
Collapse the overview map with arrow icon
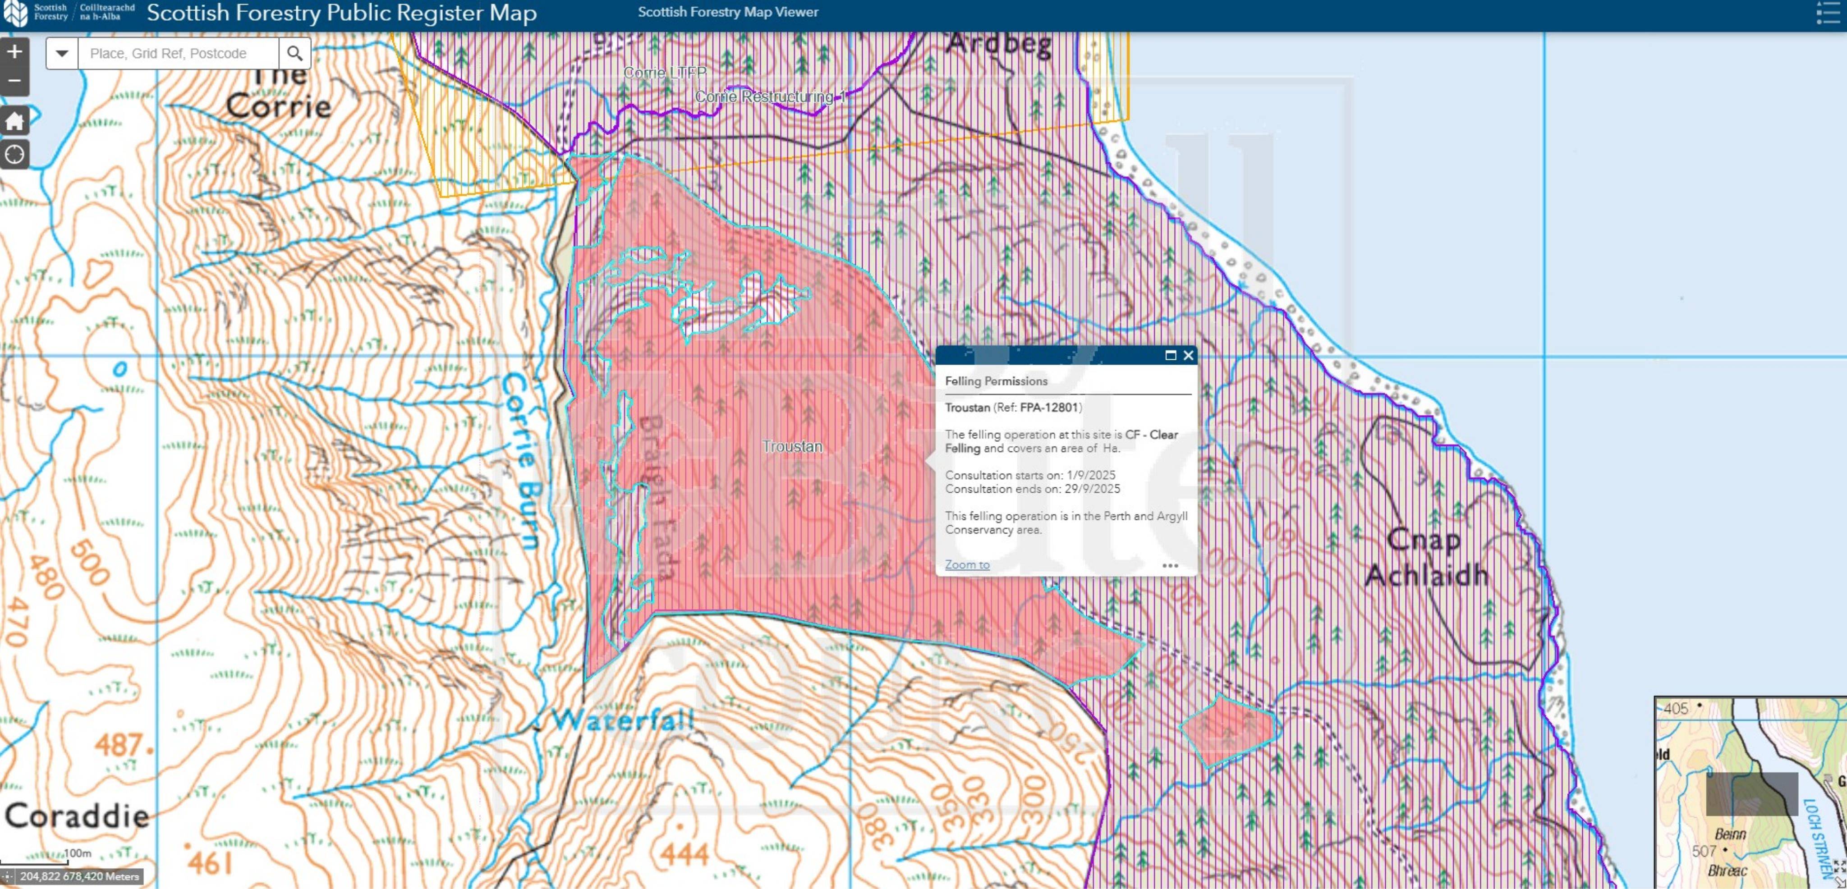1841,882
